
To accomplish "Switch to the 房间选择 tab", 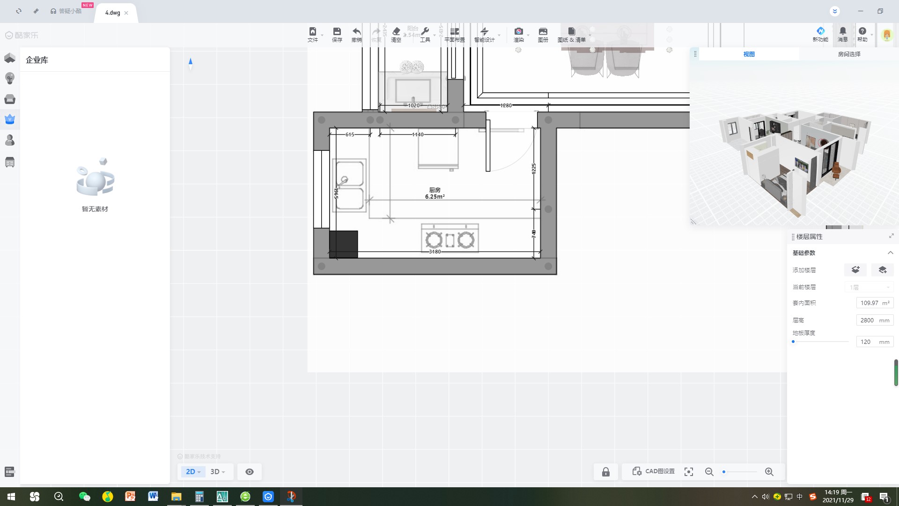I will tap(848, 54).
